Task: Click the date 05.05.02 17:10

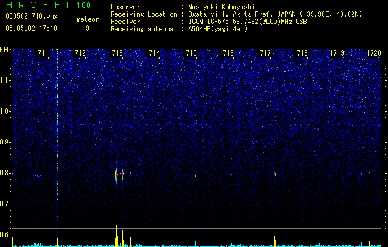Action: [31, 28]
